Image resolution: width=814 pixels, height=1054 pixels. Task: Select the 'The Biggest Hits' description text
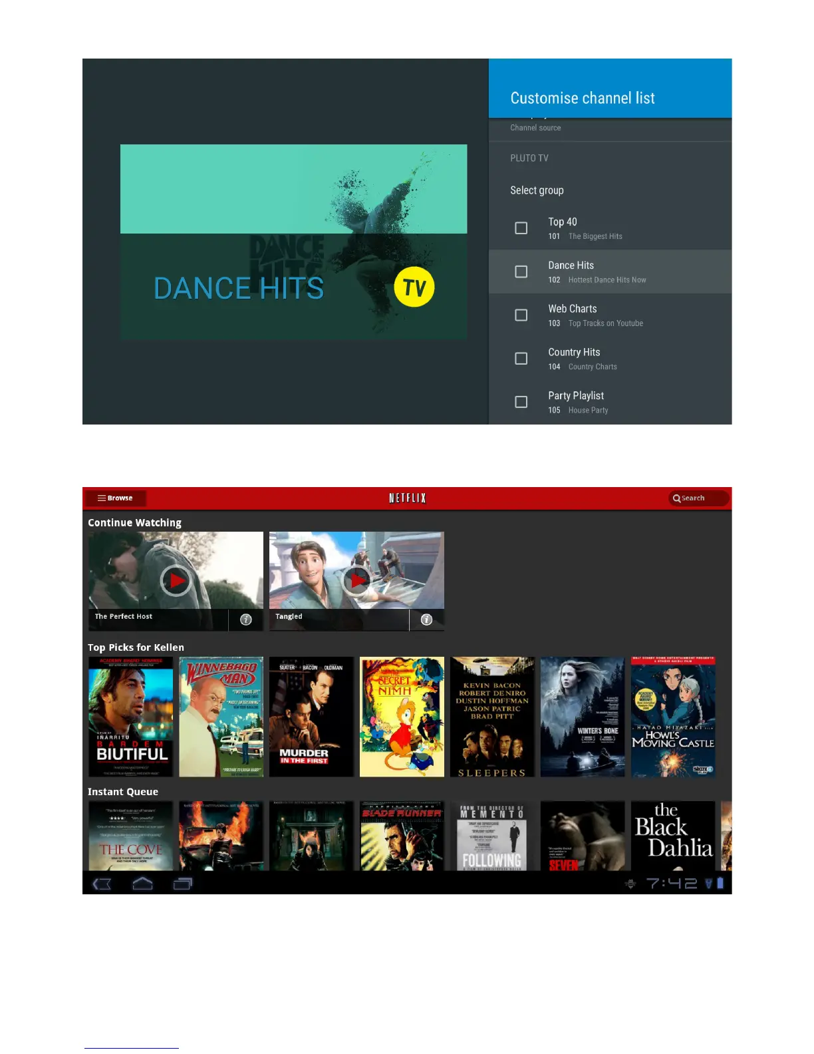[x=595, y=236]
